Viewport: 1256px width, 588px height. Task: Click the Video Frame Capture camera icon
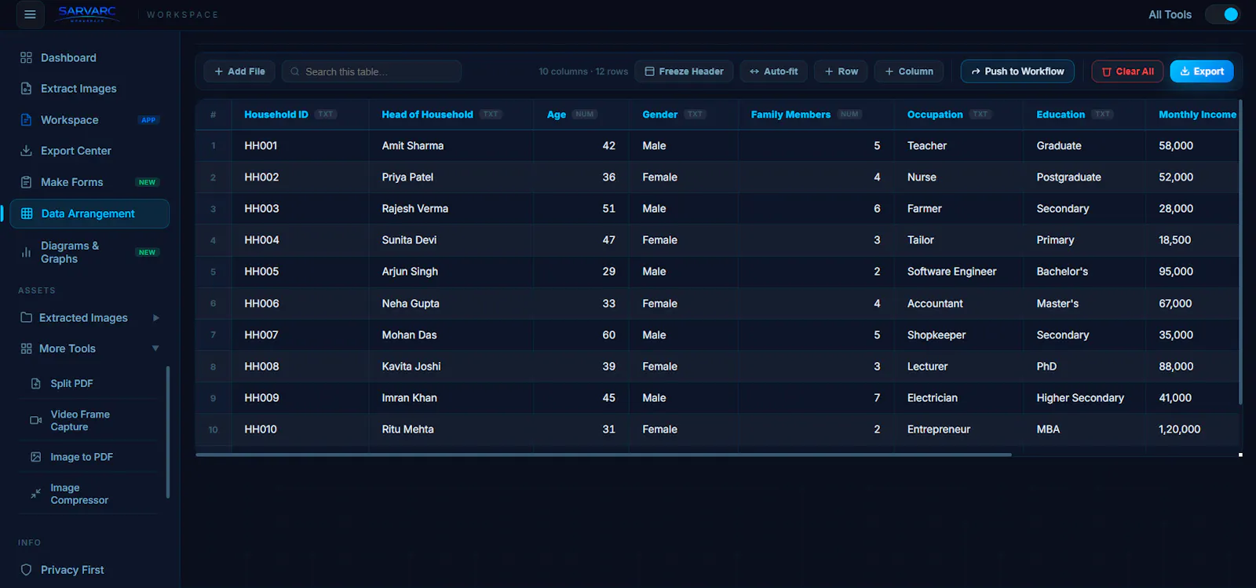(x=35, y=420)
